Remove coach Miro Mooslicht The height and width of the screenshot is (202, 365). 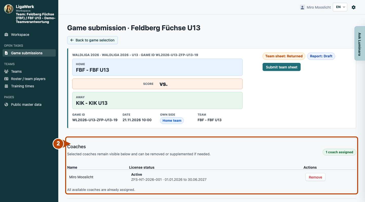[315, 177]
